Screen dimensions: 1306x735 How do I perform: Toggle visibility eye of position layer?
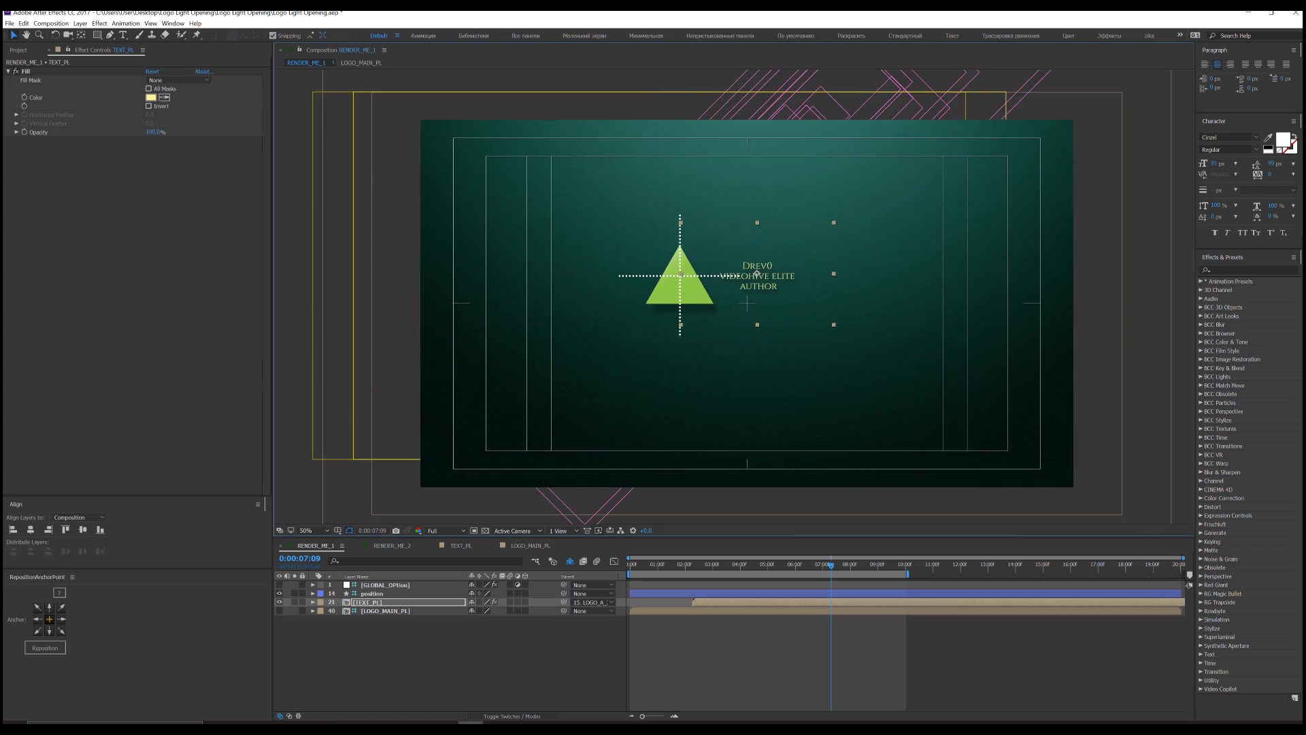pos(279,593)
